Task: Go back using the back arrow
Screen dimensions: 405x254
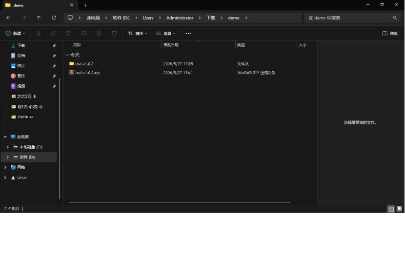Action: point(8,18)
